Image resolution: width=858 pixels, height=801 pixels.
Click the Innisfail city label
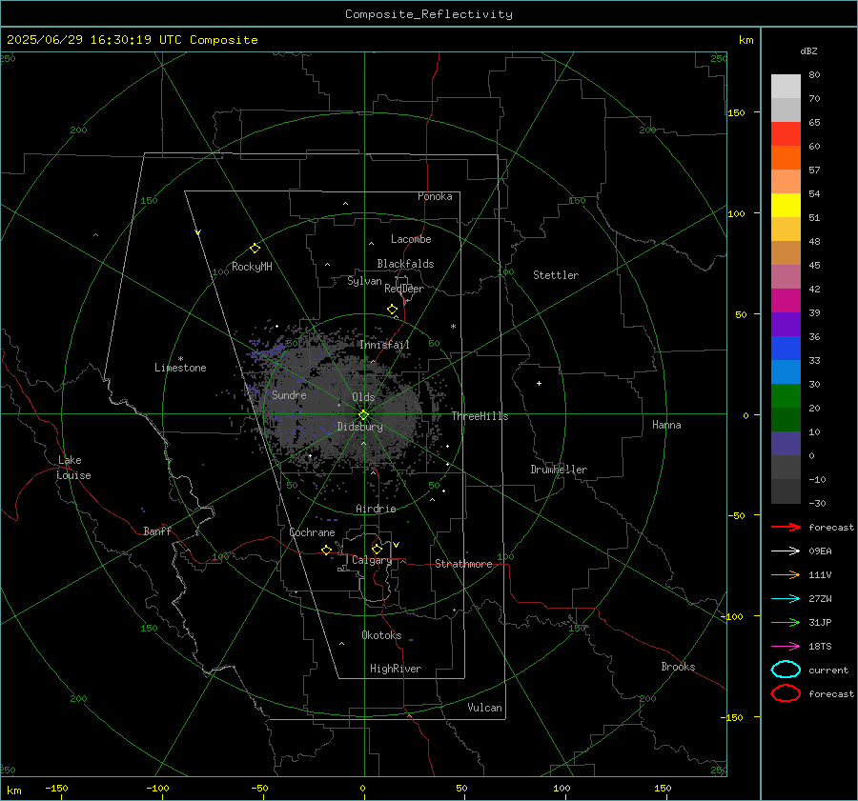click(384, 345)
